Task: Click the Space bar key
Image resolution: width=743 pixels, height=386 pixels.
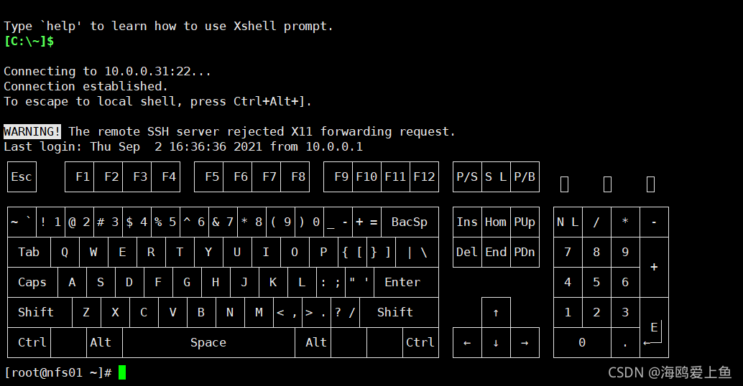Action: tap(208, 342)
